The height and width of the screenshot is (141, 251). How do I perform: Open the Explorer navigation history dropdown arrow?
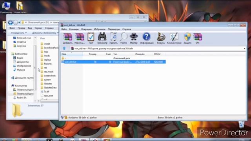point(19,23)
